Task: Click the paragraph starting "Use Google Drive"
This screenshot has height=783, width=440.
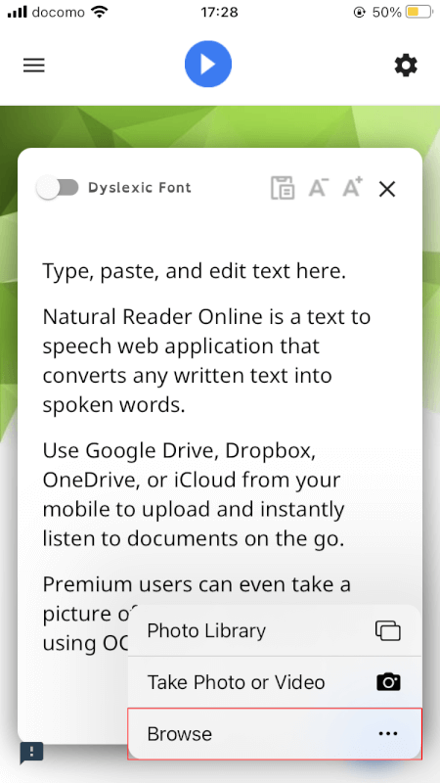Action: pos(194,494)
